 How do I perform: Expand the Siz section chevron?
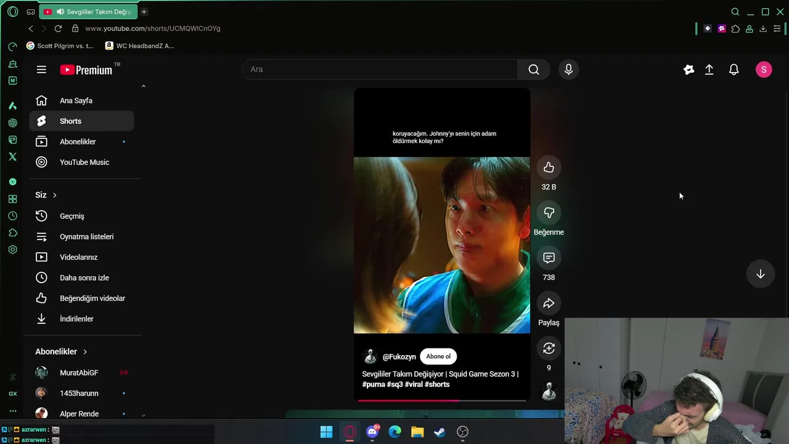[54, 195]
